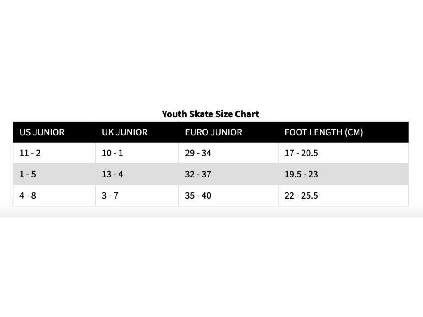The image size is (423, 317).
Task: Click the US Junior 4 - 8 cell
Action: point(54,195)
